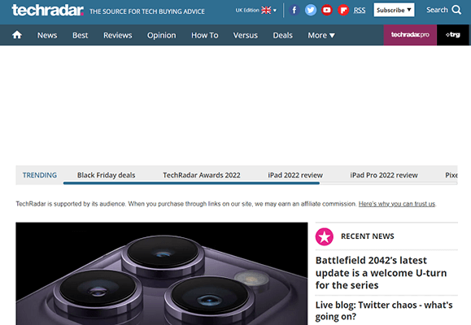Expand the UK Edition dropdown
Image resolution: width=471 pixels, height=325 pixels.
(x=256, y=11)
